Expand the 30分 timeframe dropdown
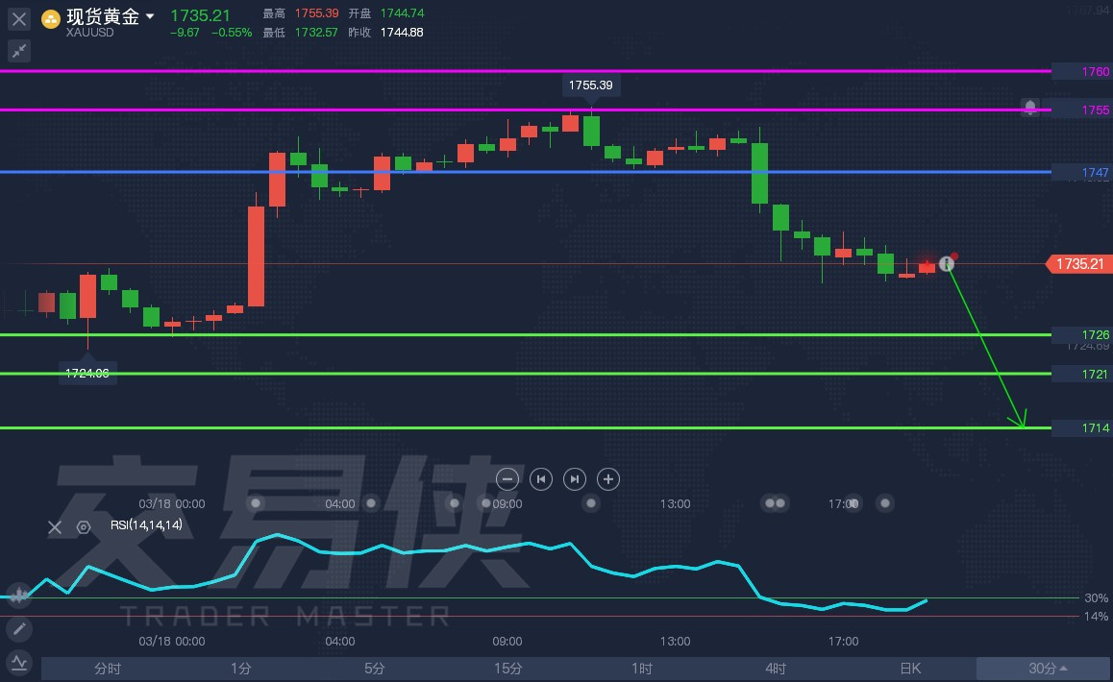Screen dimensions: 1113x682 click(x=1044, y=669)
